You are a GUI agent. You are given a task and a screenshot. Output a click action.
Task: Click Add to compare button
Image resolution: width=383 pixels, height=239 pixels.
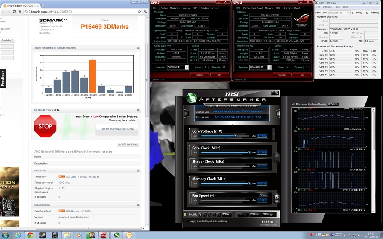coord(128,144)
